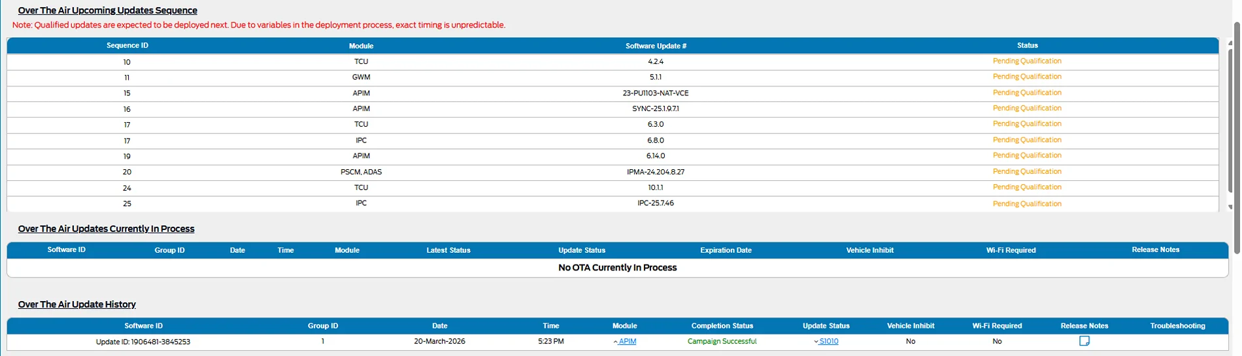Select software update IPC-25.7.46
Screen dimensions: 1242x356
point(656,203)
